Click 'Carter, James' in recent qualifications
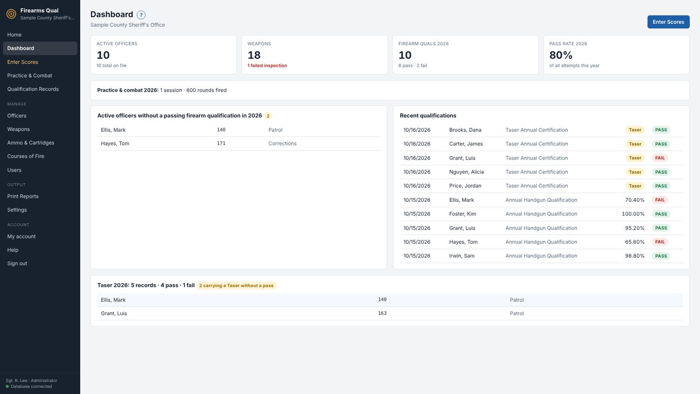 (466, 144)
